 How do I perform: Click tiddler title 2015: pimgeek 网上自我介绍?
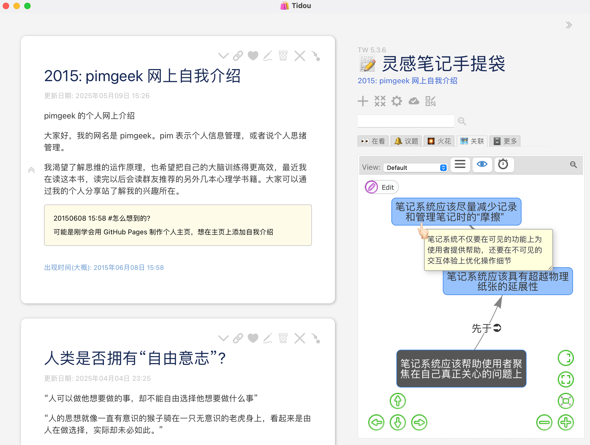[x=142, y=76]
